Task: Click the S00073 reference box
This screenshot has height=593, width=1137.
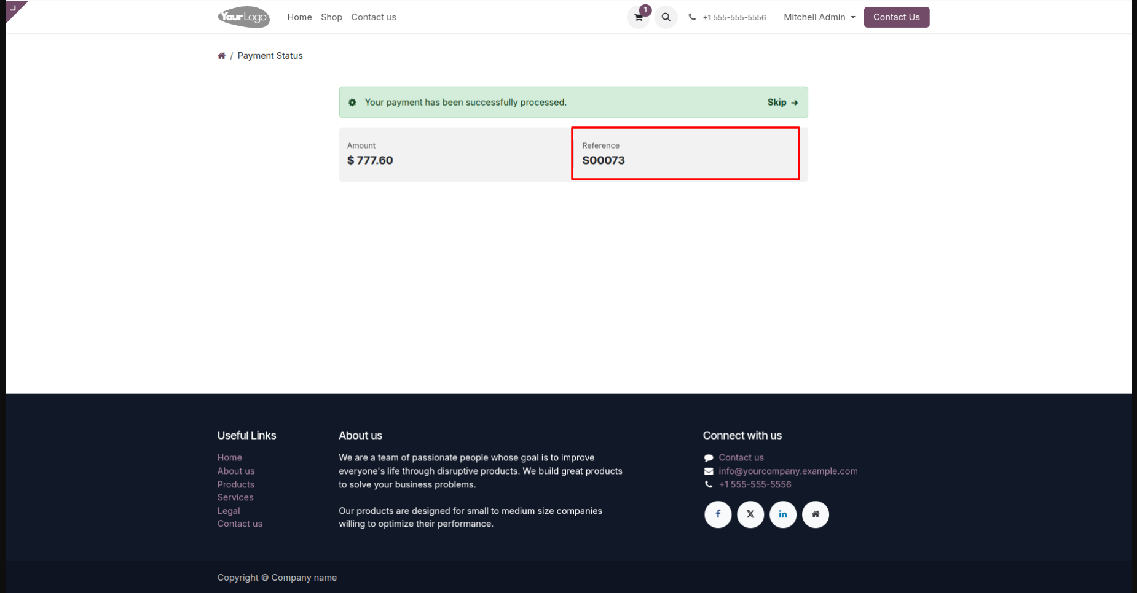Action: click(685, 153)
